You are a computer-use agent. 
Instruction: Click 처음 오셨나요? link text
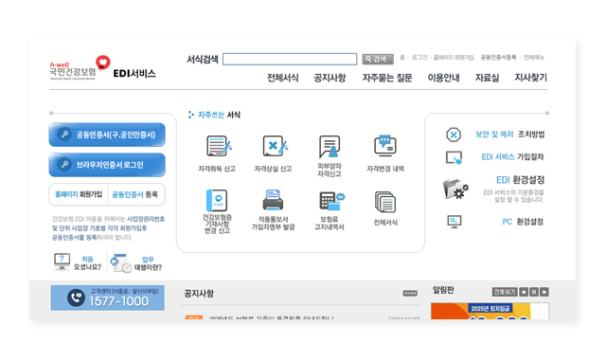point(87,263)
